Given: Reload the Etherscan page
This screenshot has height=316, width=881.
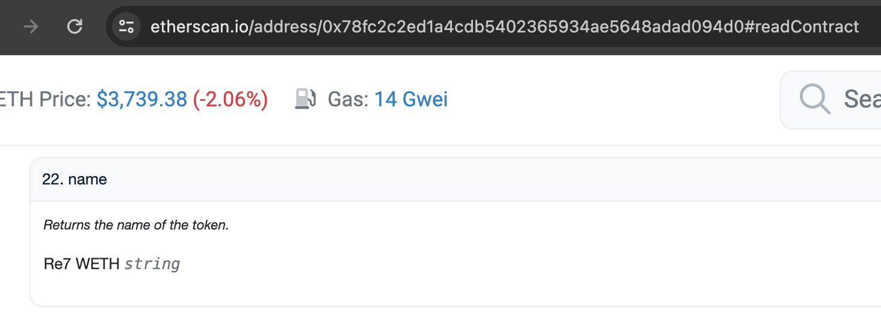Looking at the screenshot, I should pyautogui.click(x=75, y=26).
